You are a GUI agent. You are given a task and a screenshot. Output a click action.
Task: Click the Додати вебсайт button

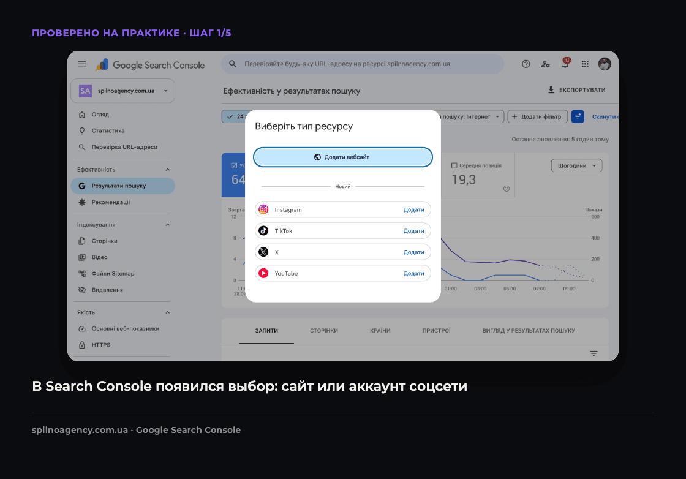click(x=343, y=157)
